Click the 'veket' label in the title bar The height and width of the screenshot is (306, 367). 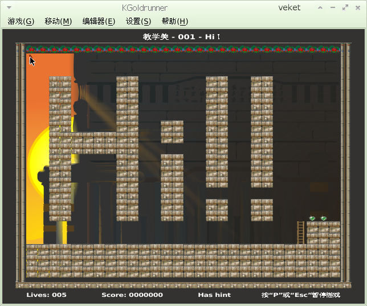(289, 7)
